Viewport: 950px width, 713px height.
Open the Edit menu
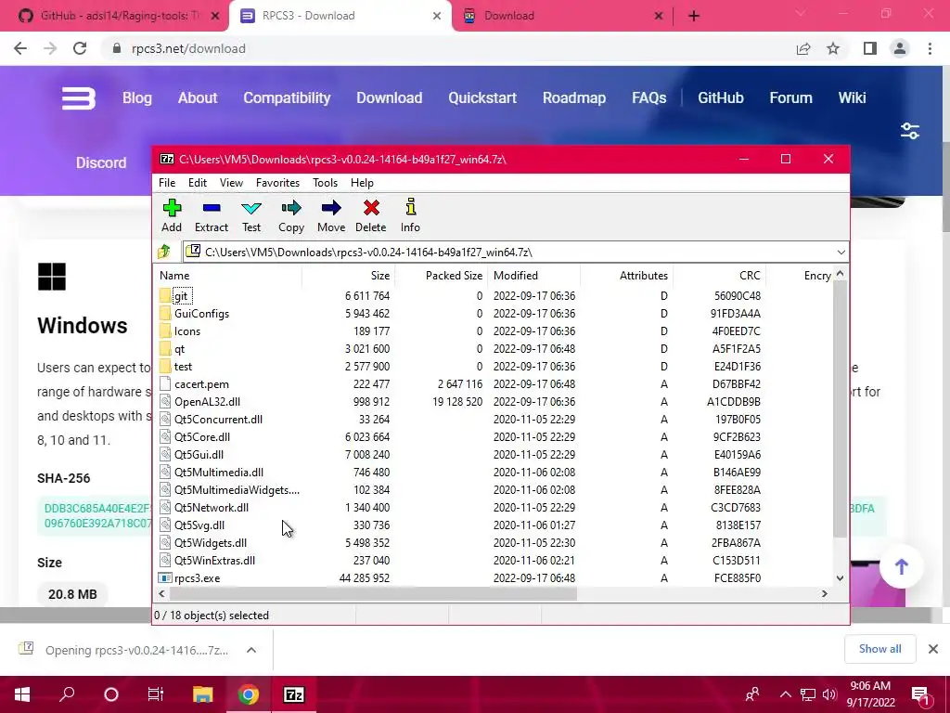[198, 183]
